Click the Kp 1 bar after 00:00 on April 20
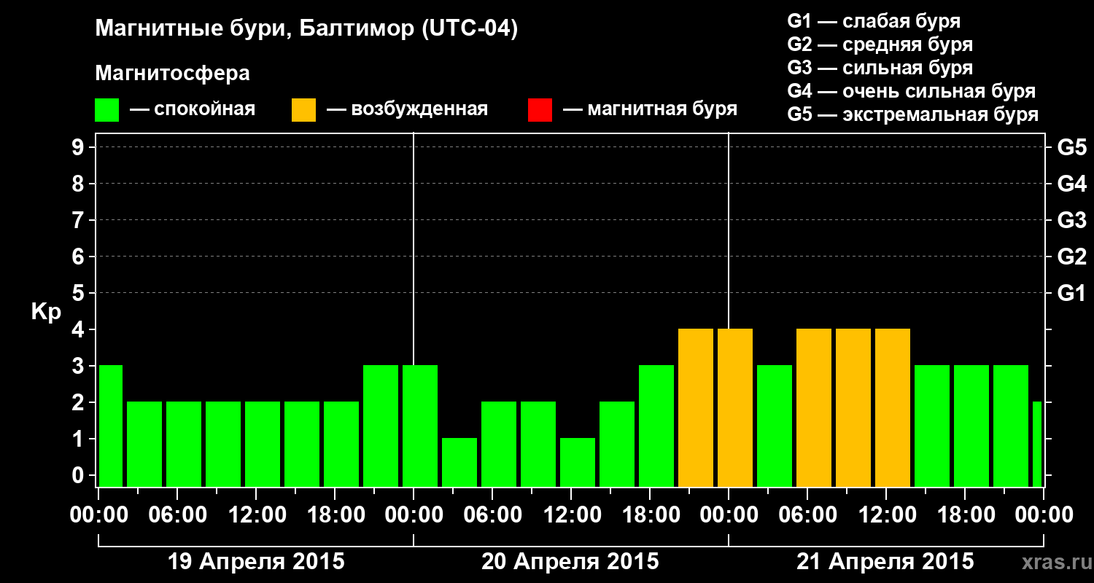The height and width of the screenshot is (583, 1094). point(459,462)
